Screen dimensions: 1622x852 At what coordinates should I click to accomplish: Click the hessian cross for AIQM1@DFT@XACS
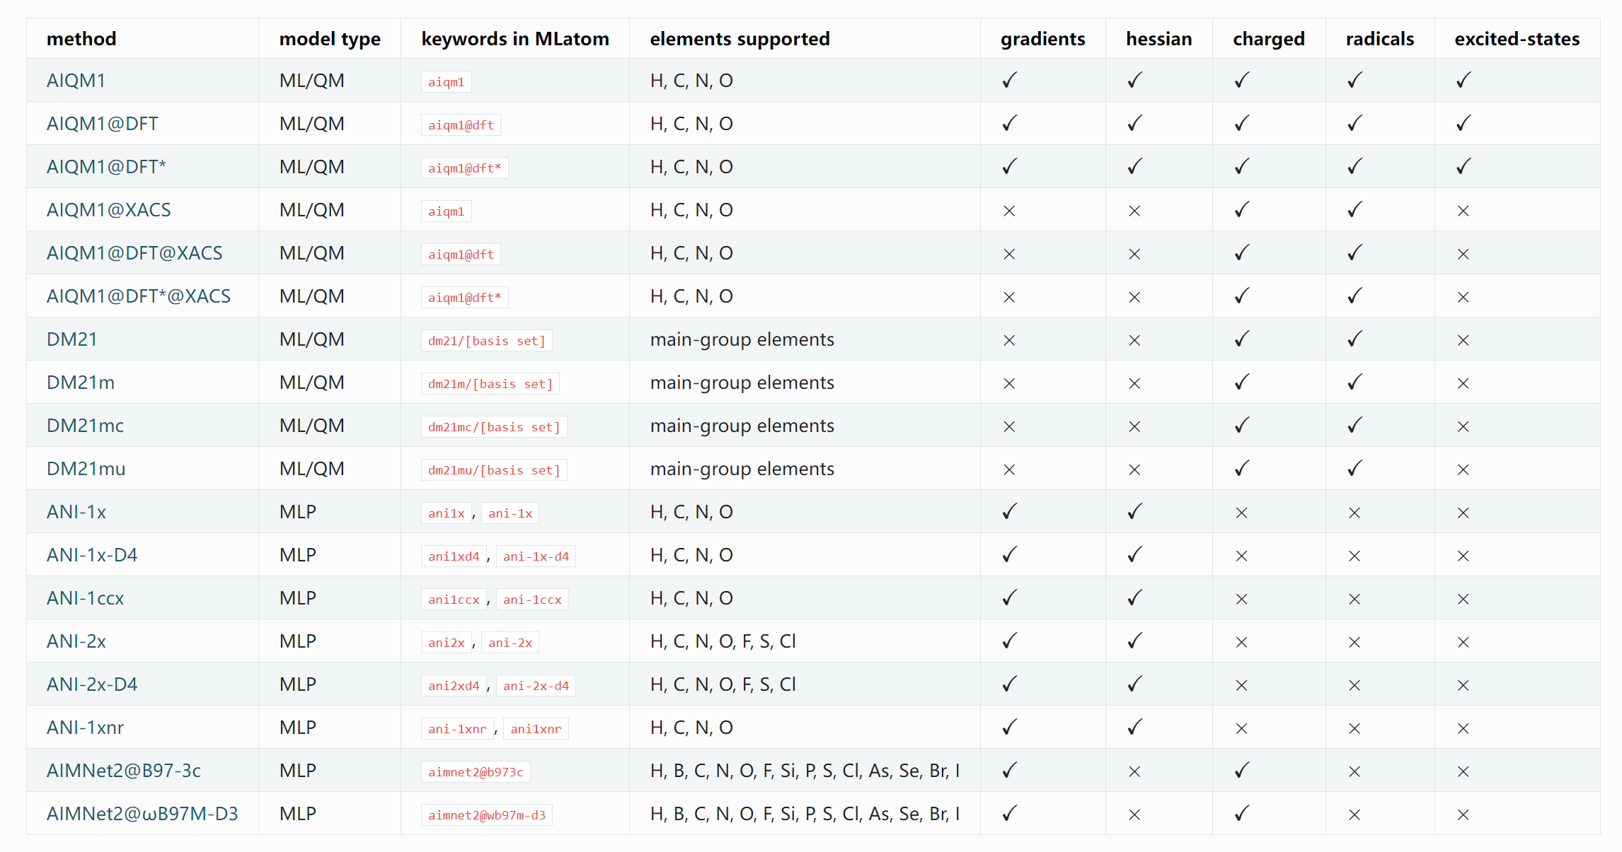point(1134,254)
